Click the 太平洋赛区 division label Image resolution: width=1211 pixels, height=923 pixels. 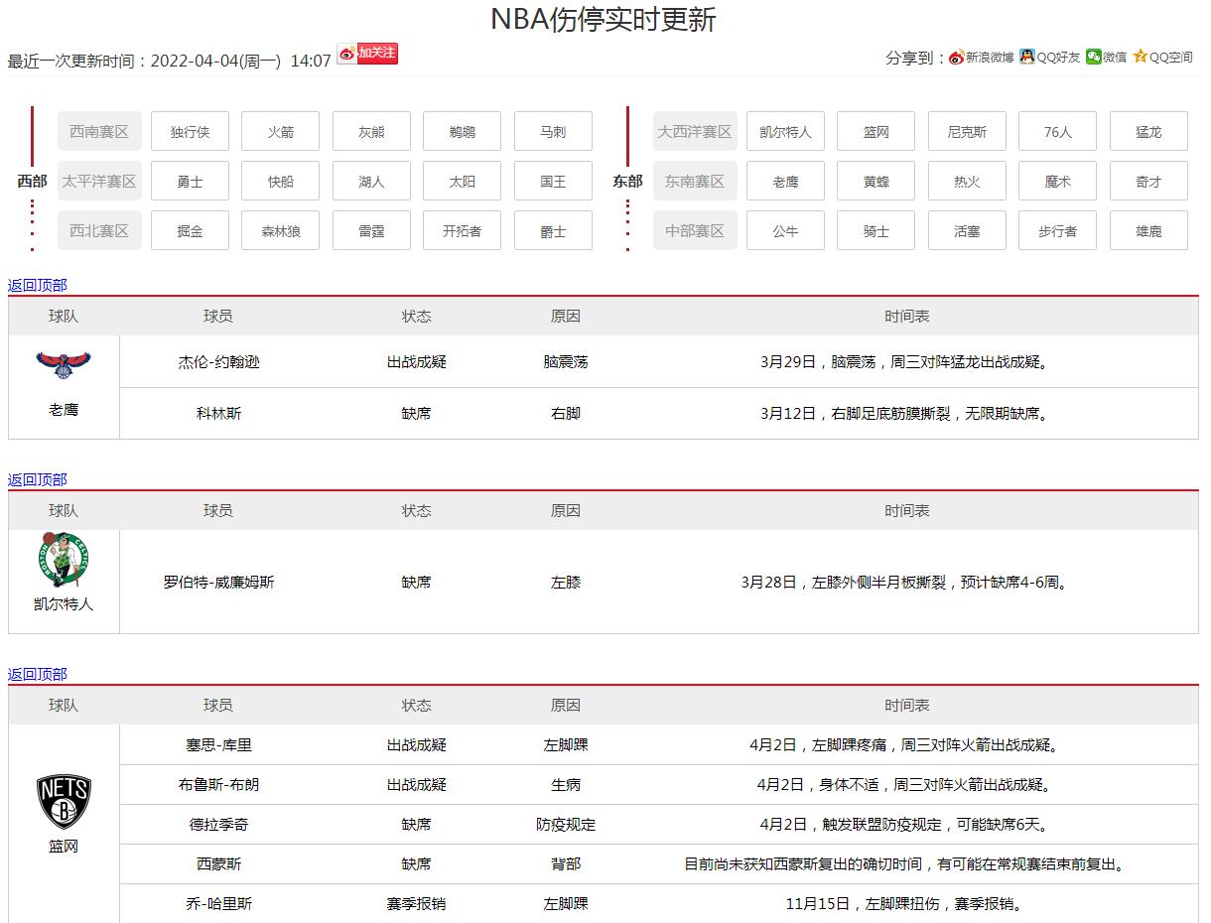99,181
